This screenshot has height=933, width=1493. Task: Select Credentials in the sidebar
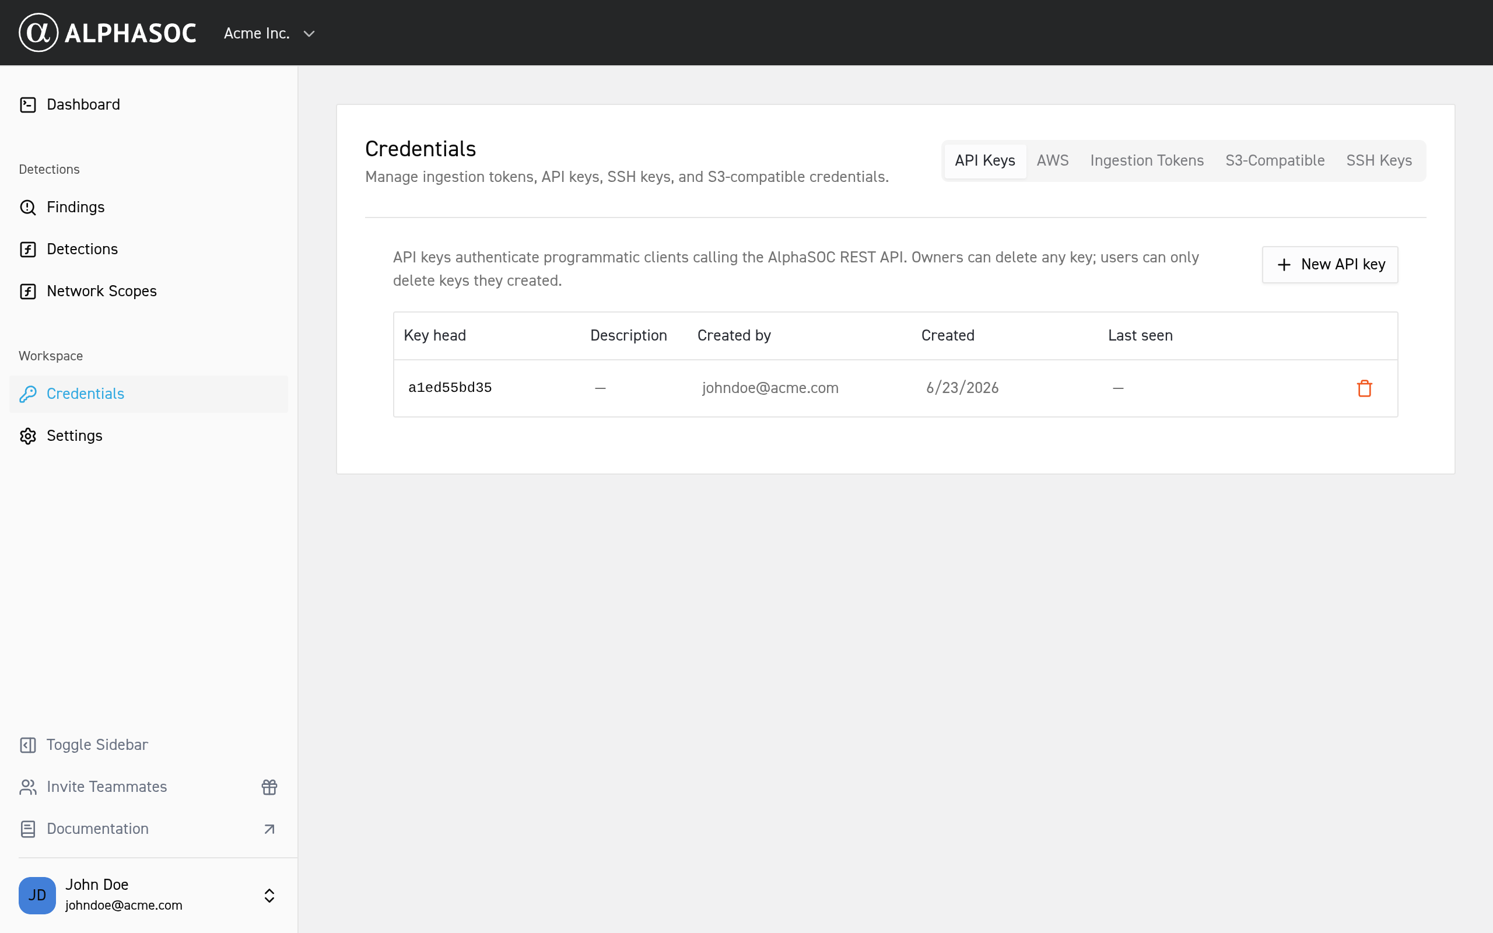(149, 394)
